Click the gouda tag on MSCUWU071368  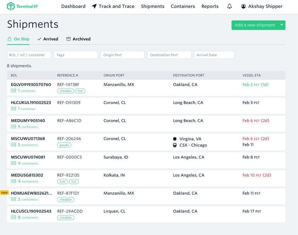(64, 145)
